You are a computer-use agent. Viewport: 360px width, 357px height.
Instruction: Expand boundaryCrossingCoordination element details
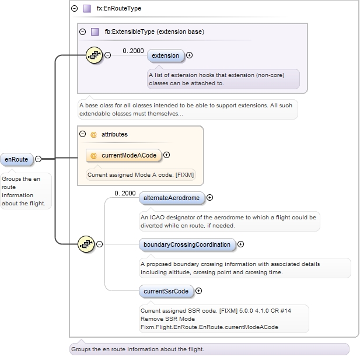pos(240,244)
